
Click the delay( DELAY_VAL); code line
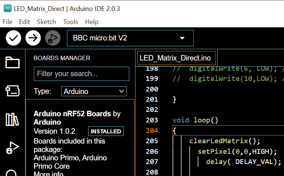pyautogui.click(x=244, y=162)
